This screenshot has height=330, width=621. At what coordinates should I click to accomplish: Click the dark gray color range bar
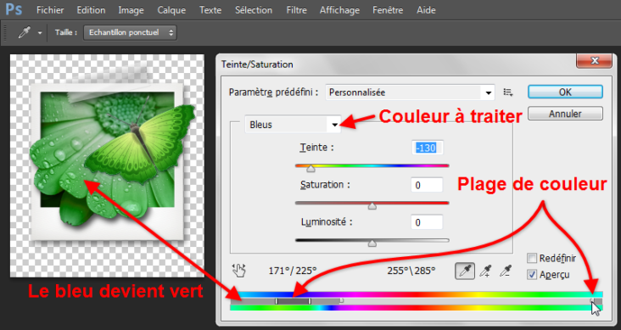pos(293,301)
